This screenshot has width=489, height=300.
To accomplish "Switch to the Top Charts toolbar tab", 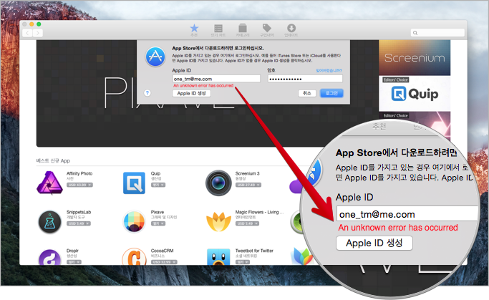I will tap(218, 30).
